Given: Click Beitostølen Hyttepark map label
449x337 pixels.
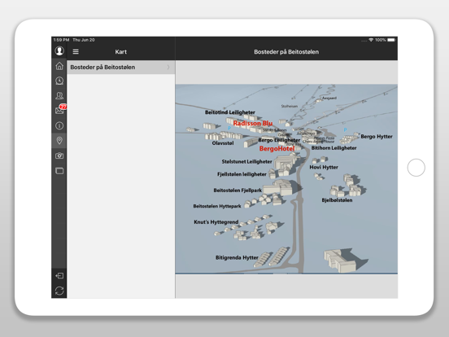Looking at the screenshot, I should 217,206.
